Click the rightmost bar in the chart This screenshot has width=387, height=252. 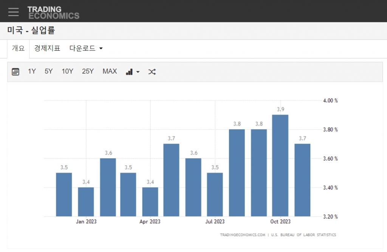(302, 180)
